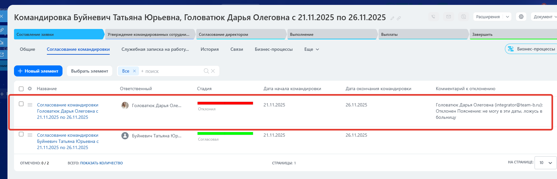Image resolution: width=557 pixels, height=179 pixels.
Task: Clear the search field with X icon
Action: click(213, 71)
